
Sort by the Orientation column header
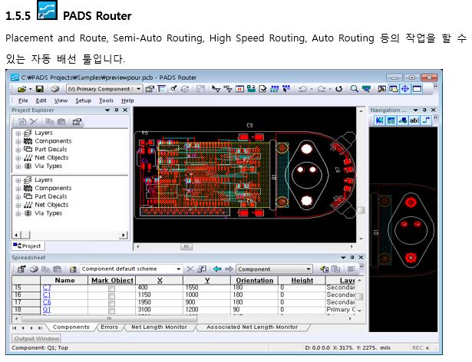(254, 281)
